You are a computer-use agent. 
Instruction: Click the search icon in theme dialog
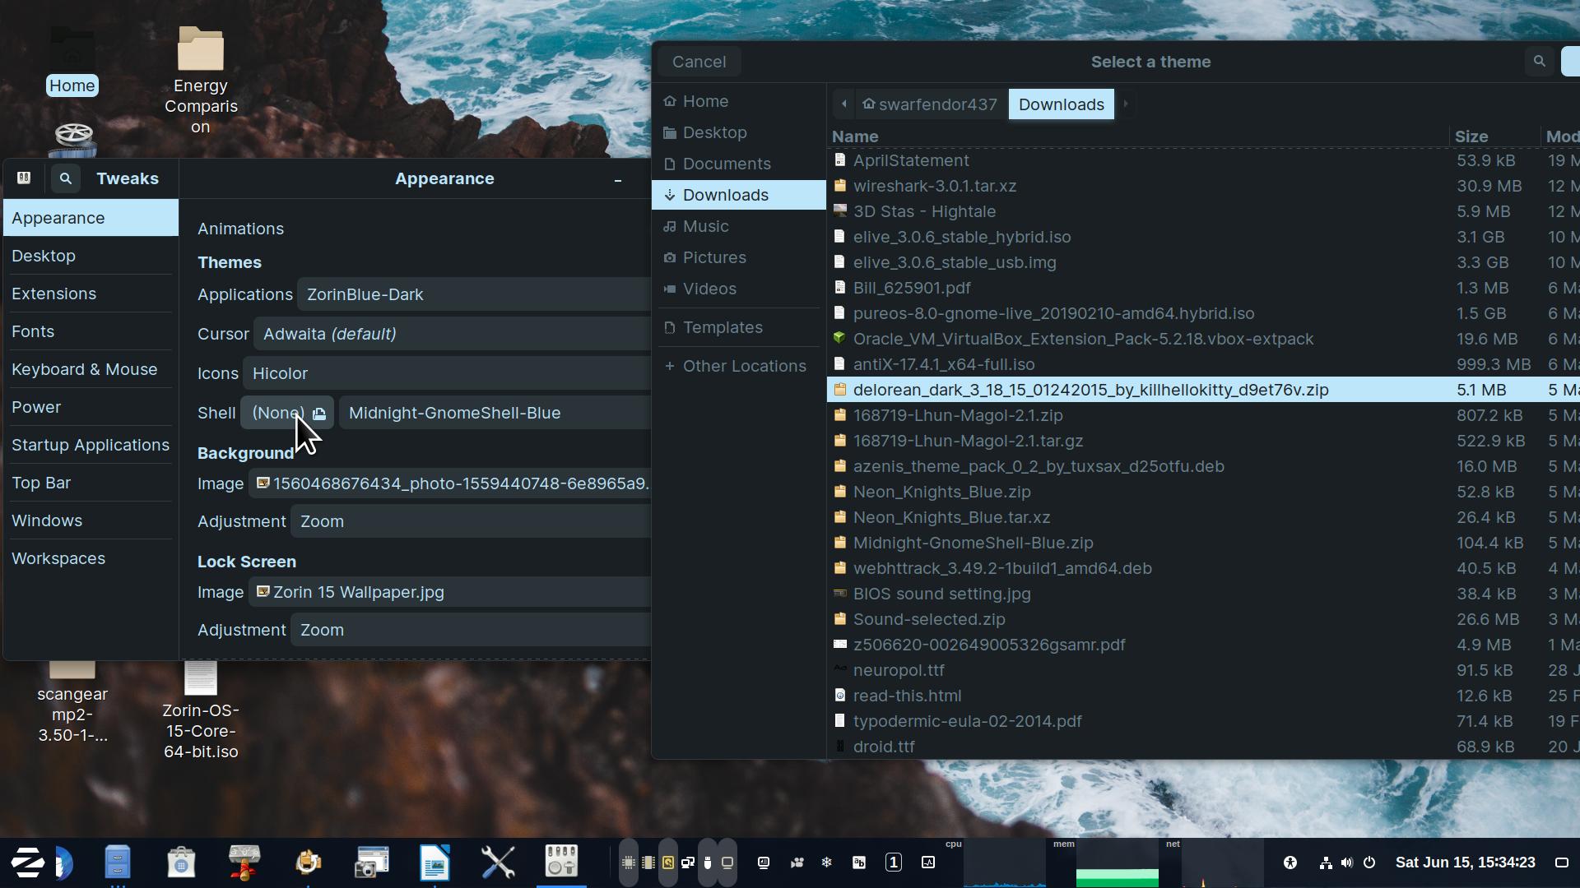point(1539,62)
